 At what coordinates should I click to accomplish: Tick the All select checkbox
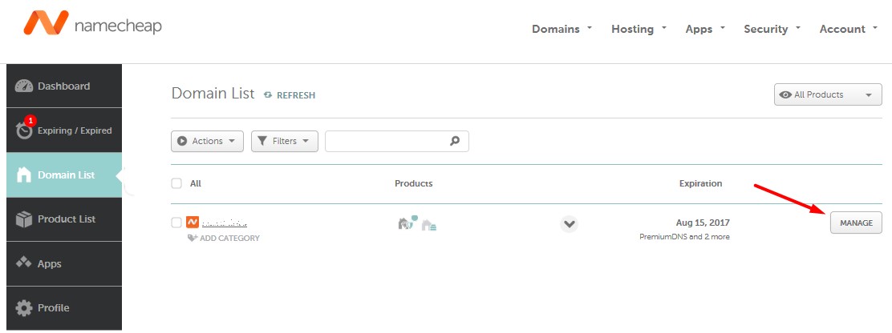tap(176, 183)
